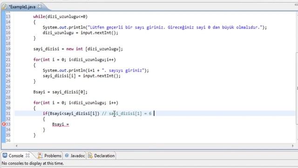Click the Console view monitor icon

point(5,155)
